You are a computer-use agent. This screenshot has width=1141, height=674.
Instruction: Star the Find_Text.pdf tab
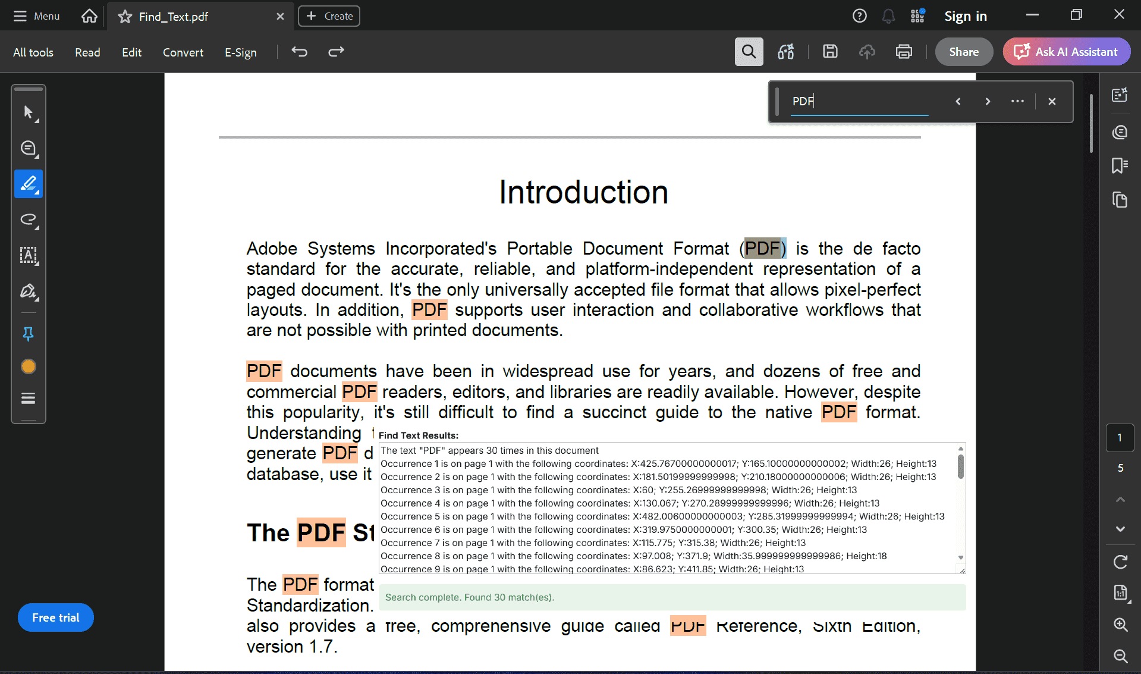coord(125,17)
